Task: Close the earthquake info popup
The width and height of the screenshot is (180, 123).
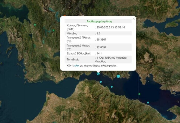Action: click(x=134, y=19)
